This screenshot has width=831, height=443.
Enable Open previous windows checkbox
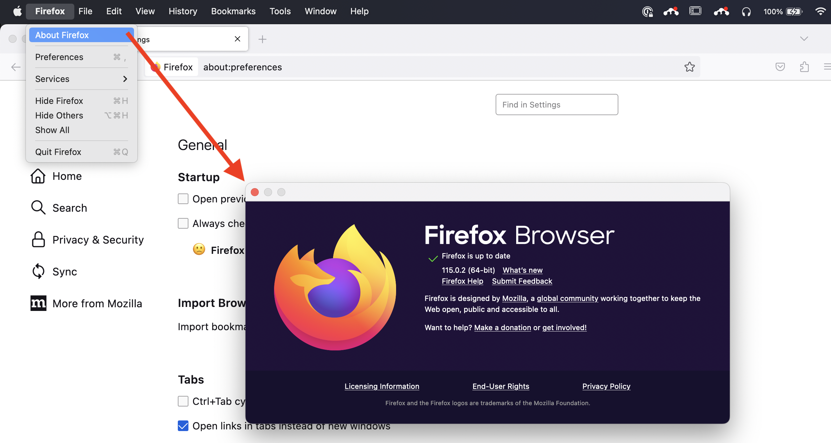(x=183, y=199)
